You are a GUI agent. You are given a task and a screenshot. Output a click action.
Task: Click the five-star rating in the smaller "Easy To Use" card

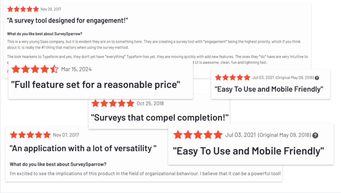232,78
